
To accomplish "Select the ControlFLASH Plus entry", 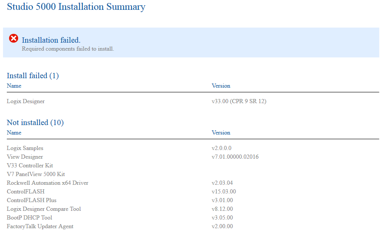I will point(32,200).
